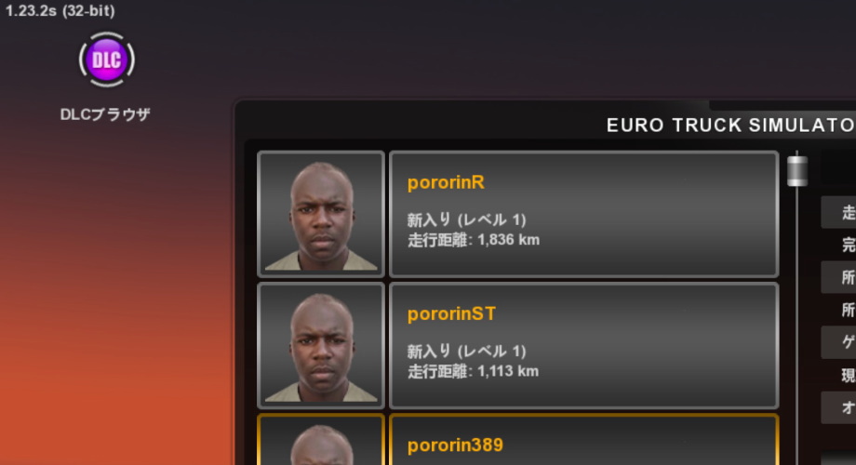Select the pororinST driver portrait
The width and height of the screenshot is (856, 465).
pyautogui.click(x=321, y=345)
